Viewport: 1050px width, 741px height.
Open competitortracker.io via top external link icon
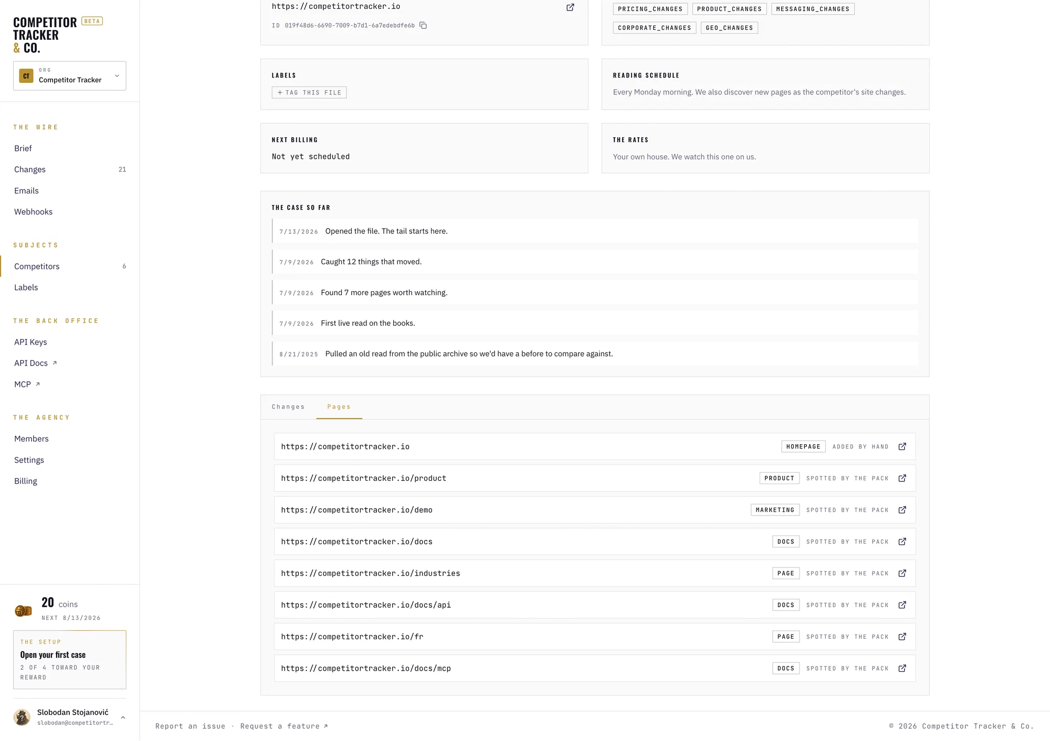point(570,7)
